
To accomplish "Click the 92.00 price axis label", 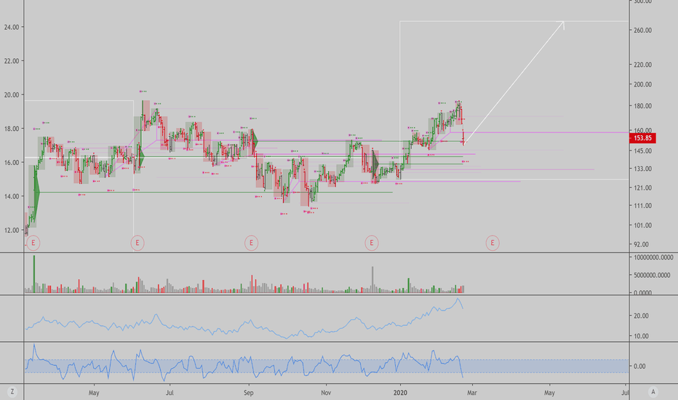I will [x=641, y=244].
